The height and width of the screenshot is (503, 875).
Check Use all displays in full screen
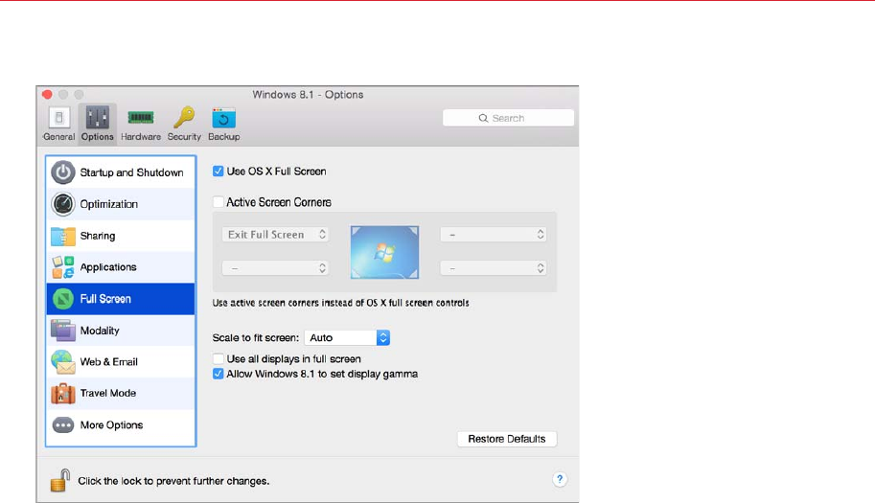click(x=219, y=358)
